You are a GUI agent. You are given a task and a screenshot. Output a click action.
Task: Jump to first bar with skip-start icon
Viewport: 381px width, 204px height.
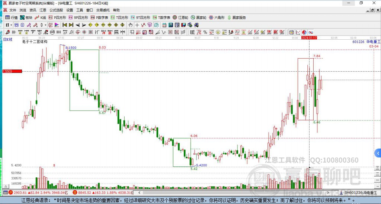65,25
